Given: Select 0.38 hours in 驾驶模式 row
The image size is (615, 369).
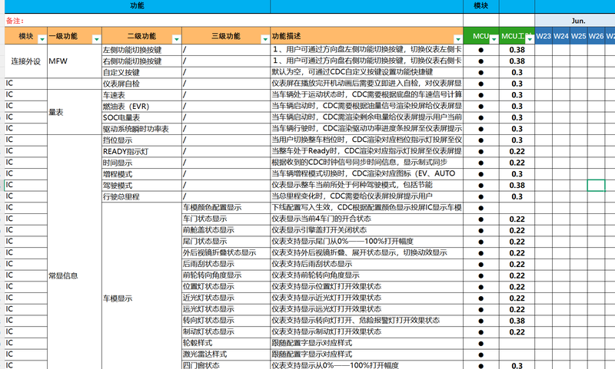Looking at the screenshot, I should pyautogui.click(x=517, y=186).
